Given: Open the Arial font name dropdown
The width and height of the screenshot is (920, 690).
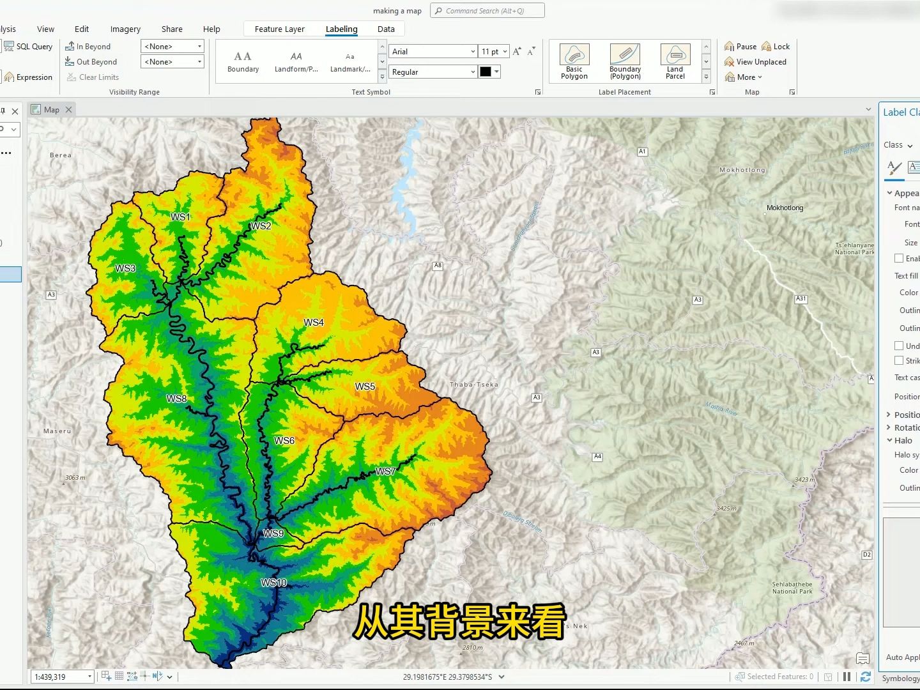Looking at the screenshot, I should [433, 51].
